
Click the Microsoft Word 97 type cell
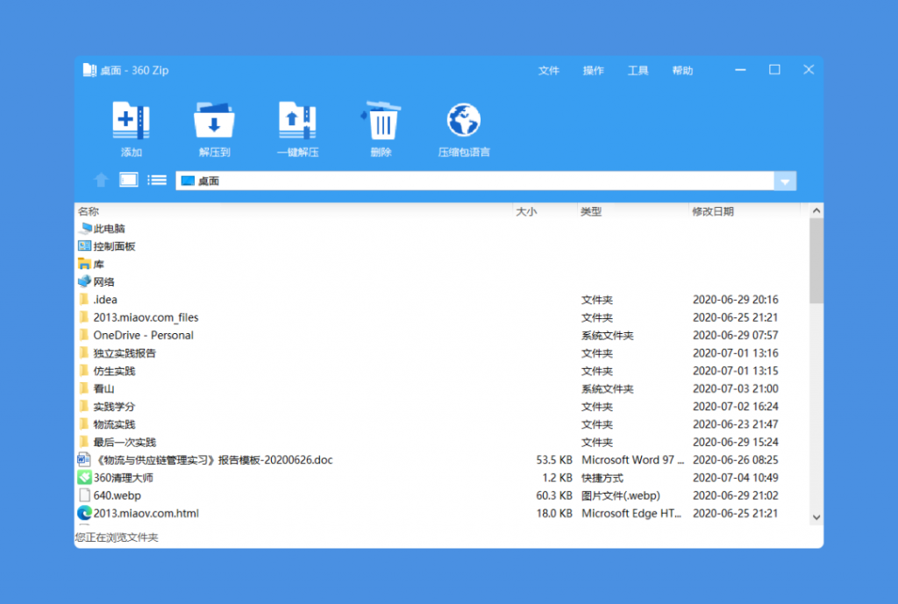tap(633, 459)
